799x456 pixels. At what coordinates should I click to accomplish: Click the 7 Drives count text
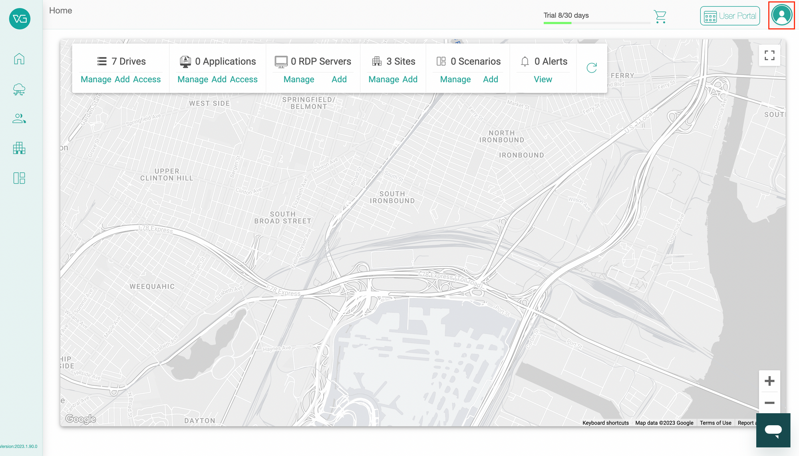[x=129, y=61]
